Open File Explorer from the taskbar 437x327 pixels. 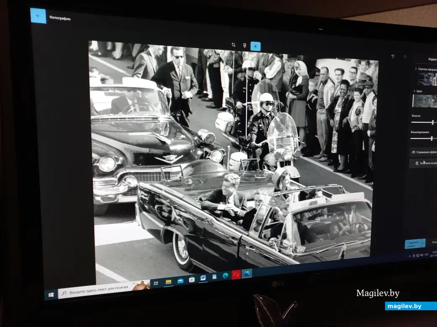point(168,281)
